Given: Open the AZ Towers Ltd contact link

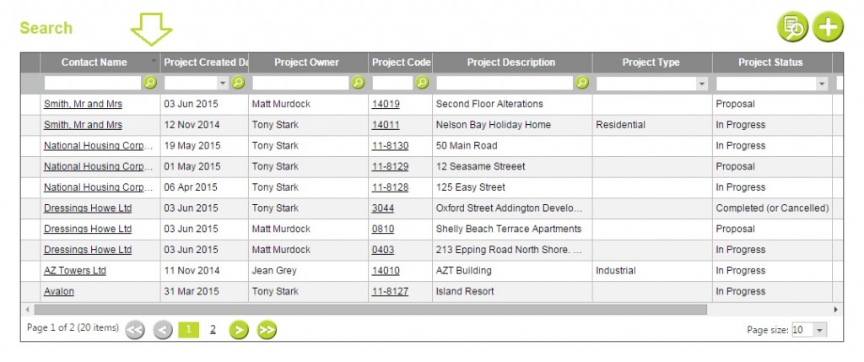Looking at the screenshot, I should pos(75,271).
